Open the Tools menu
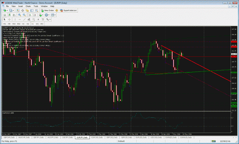Image resolution: width=239 pixels, height=144 pixels. pos(36,6)
